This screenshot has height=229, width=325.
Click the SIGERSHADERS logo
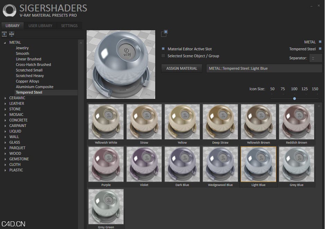tap(9, 10)
